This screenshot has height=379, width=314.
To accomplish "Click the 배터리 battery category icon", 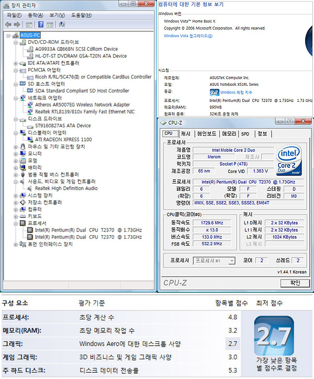I will pos(23,167).
